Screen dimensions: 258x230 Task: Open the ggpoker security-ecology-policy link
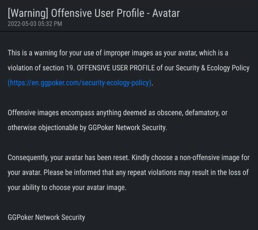80,83
